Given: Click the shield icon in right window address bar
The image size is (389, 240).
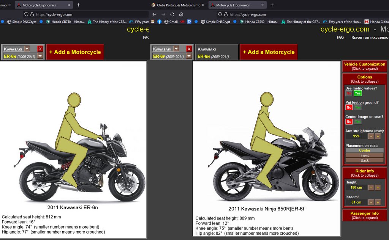Looking at the screenshot, I should (220, 14).
